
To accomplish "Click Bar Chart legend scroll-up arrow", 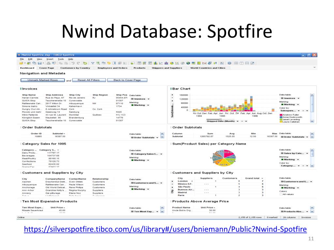I will click(312, 95).
